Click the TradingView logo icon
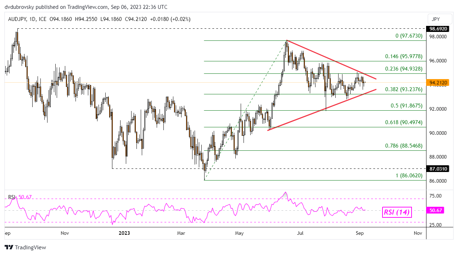The width and height of the screenshot is (458, 255). pos(9,247)
